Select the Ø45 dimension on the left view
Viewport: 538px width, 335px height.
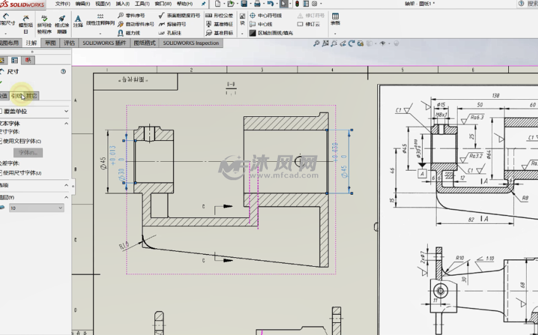click(x=103, y=162)
